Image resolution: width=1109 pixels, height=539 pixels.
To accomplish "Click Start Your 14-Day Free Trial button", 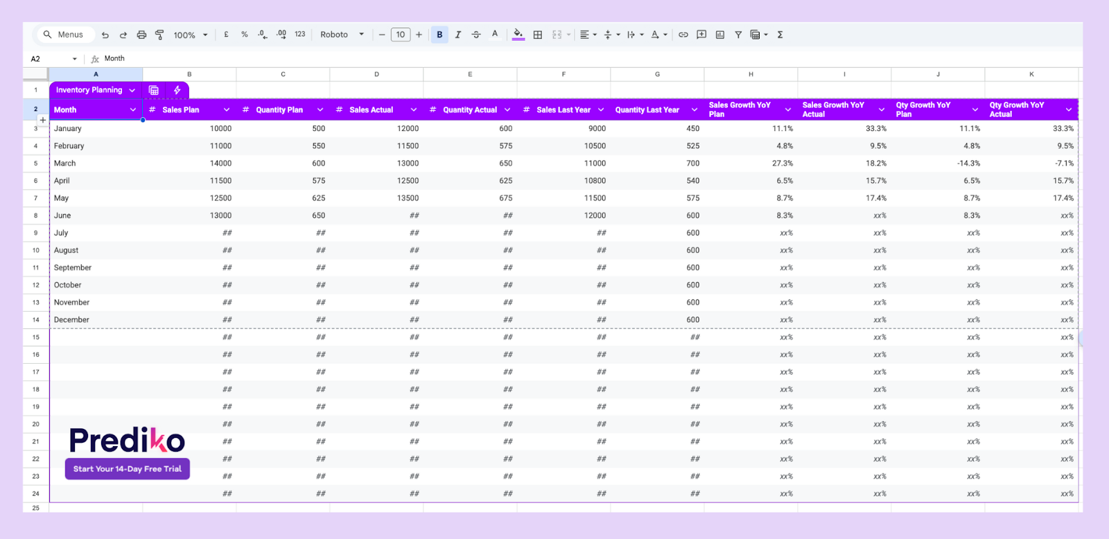I will (128, 469).
